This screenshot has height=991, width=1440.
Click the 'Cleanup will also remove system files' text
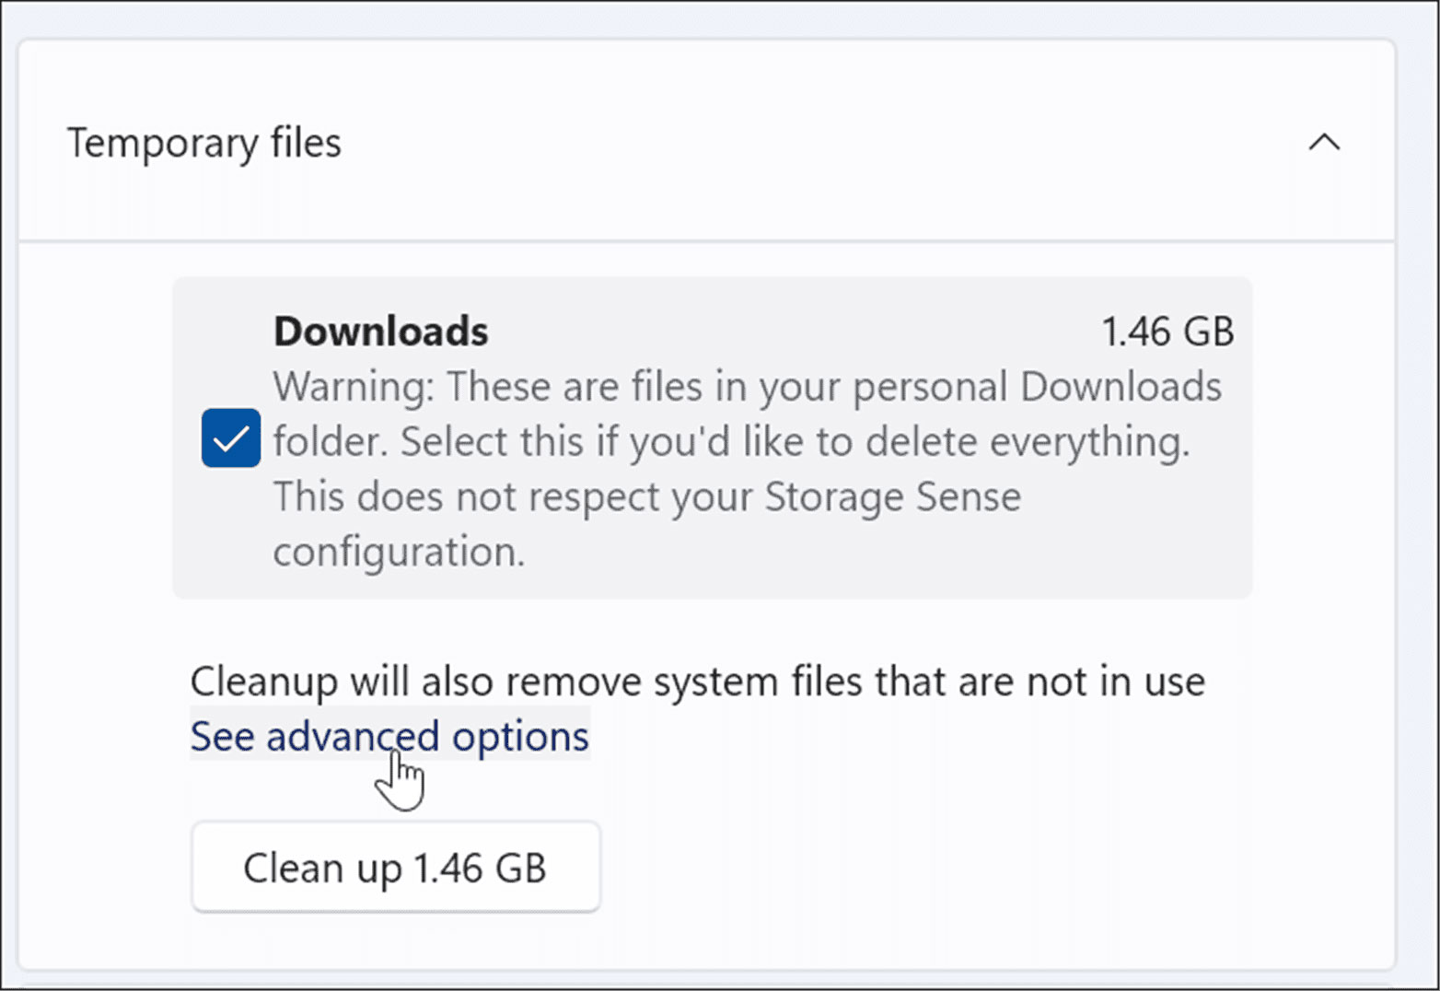coord(697,682)
